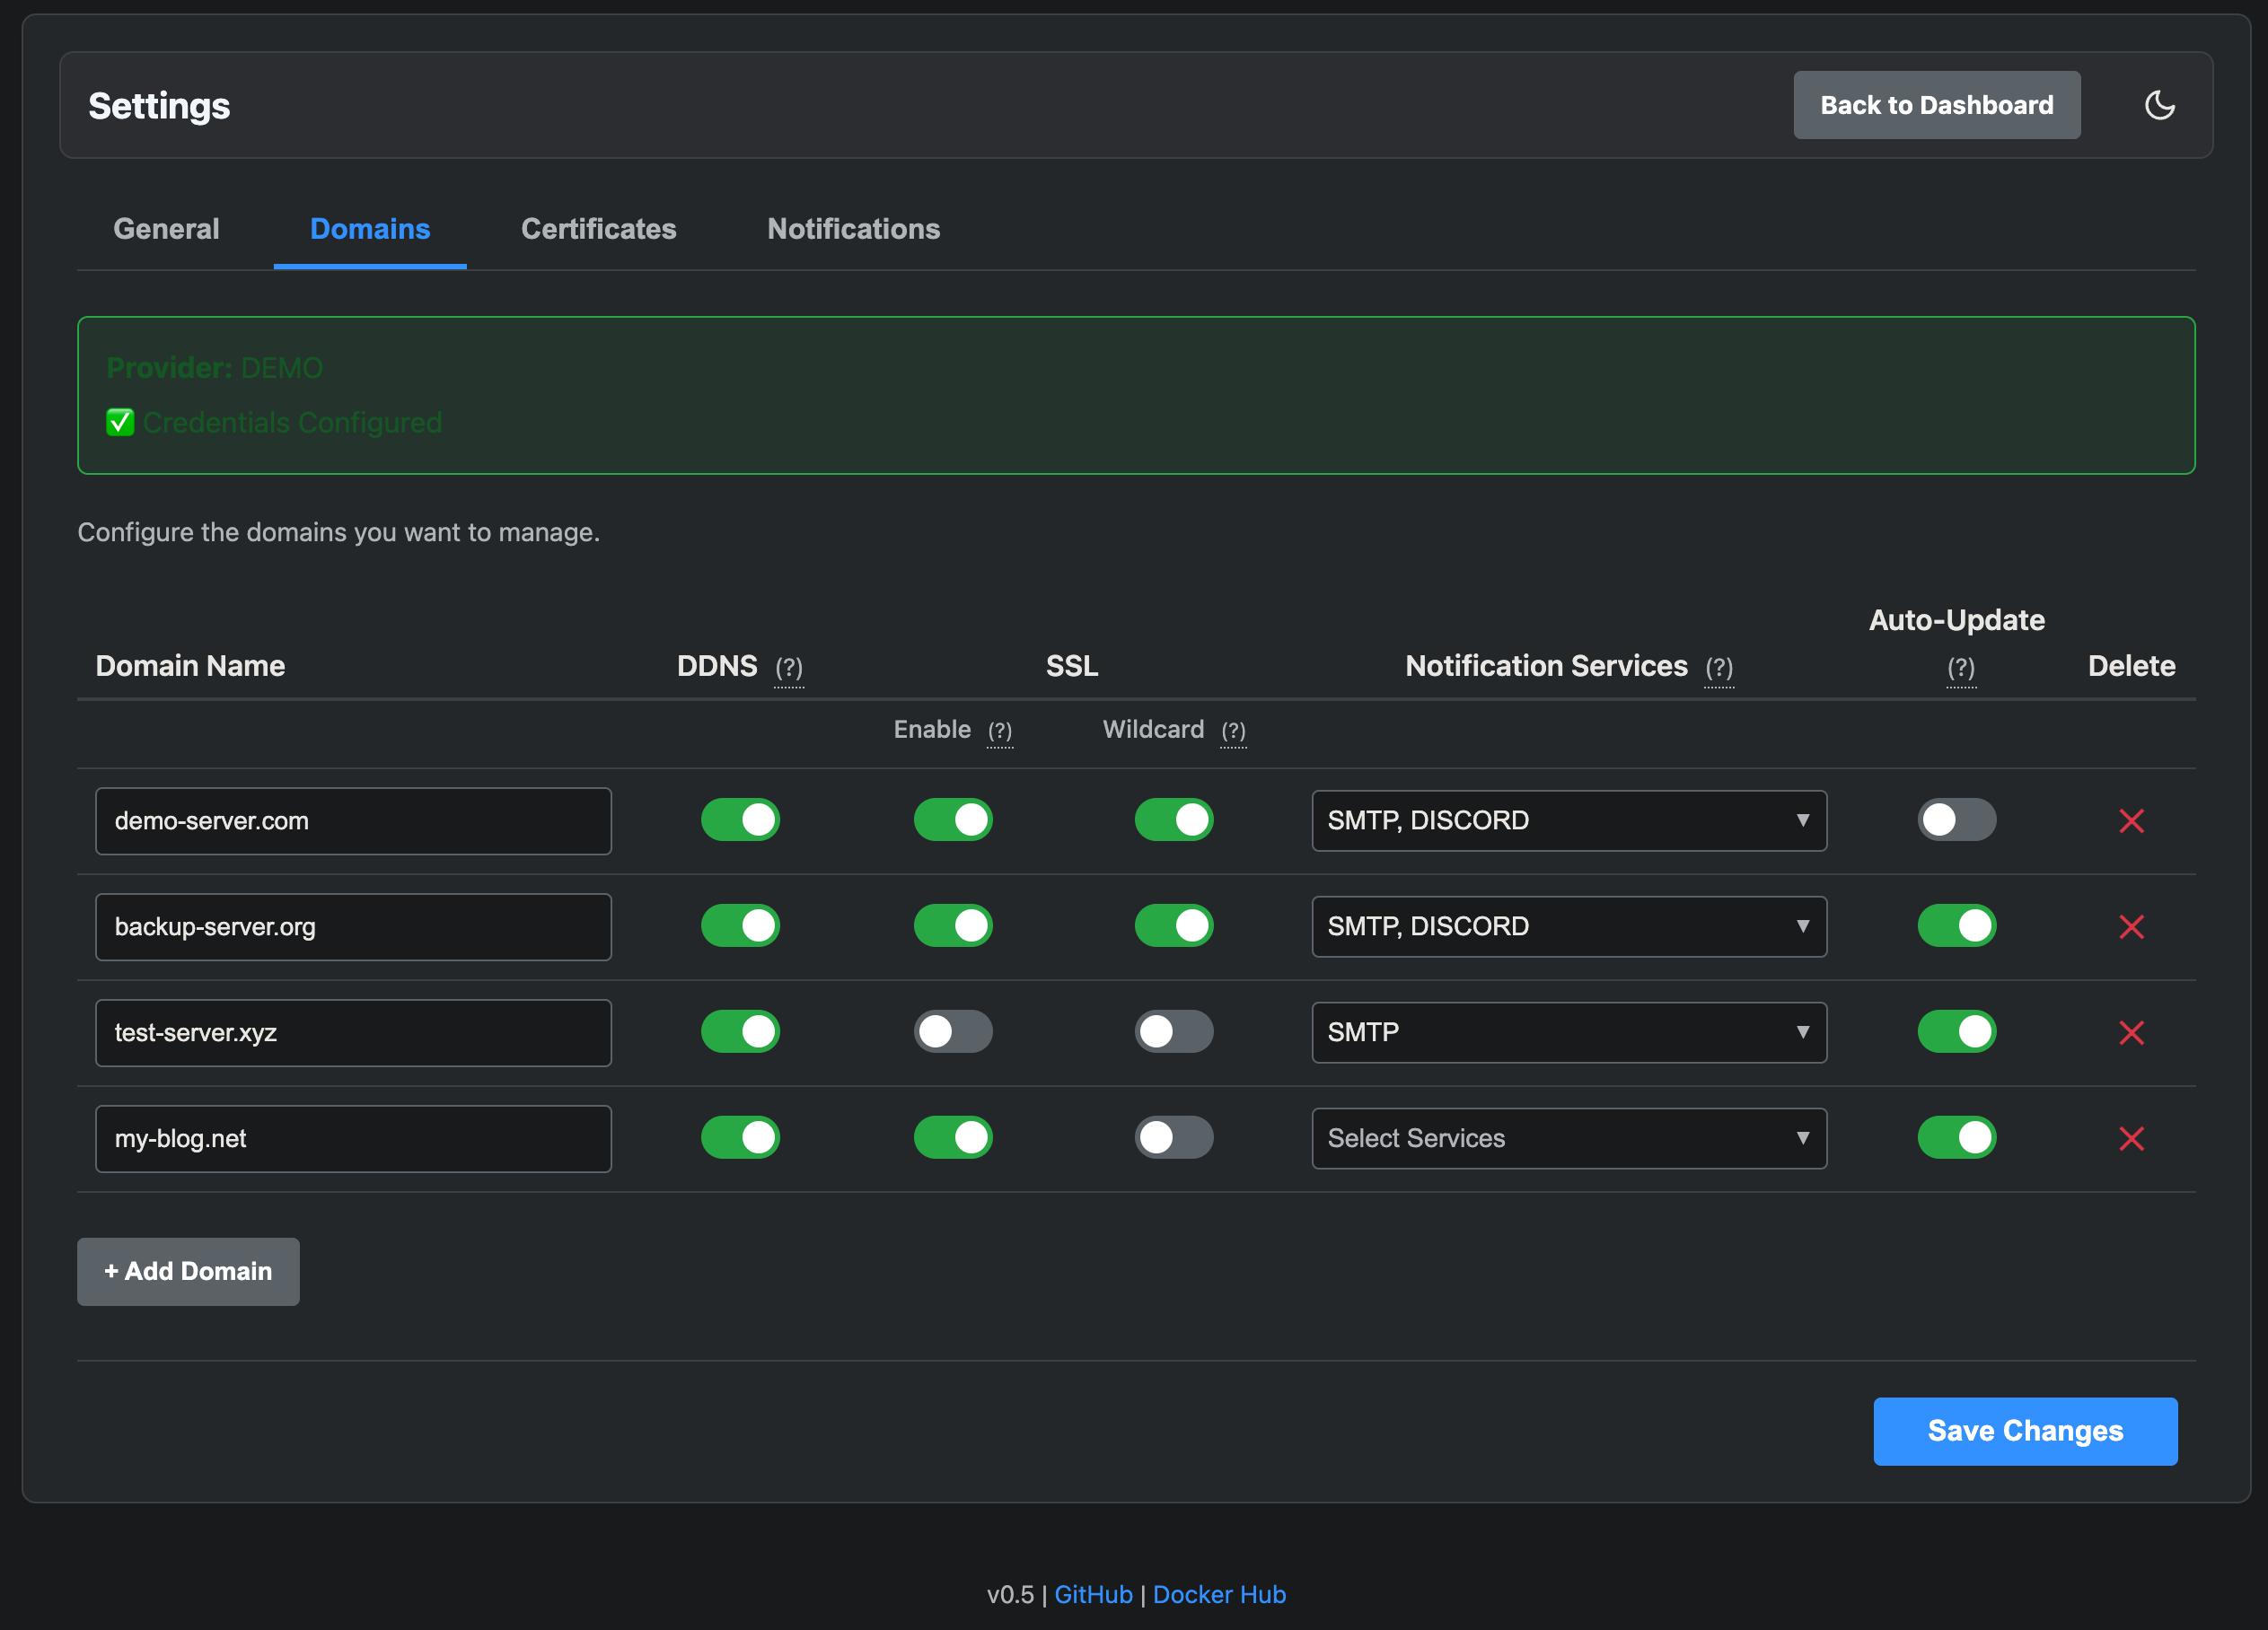
Task: Enable SSL for test-server.xyz
Action: coord(952,1032)
